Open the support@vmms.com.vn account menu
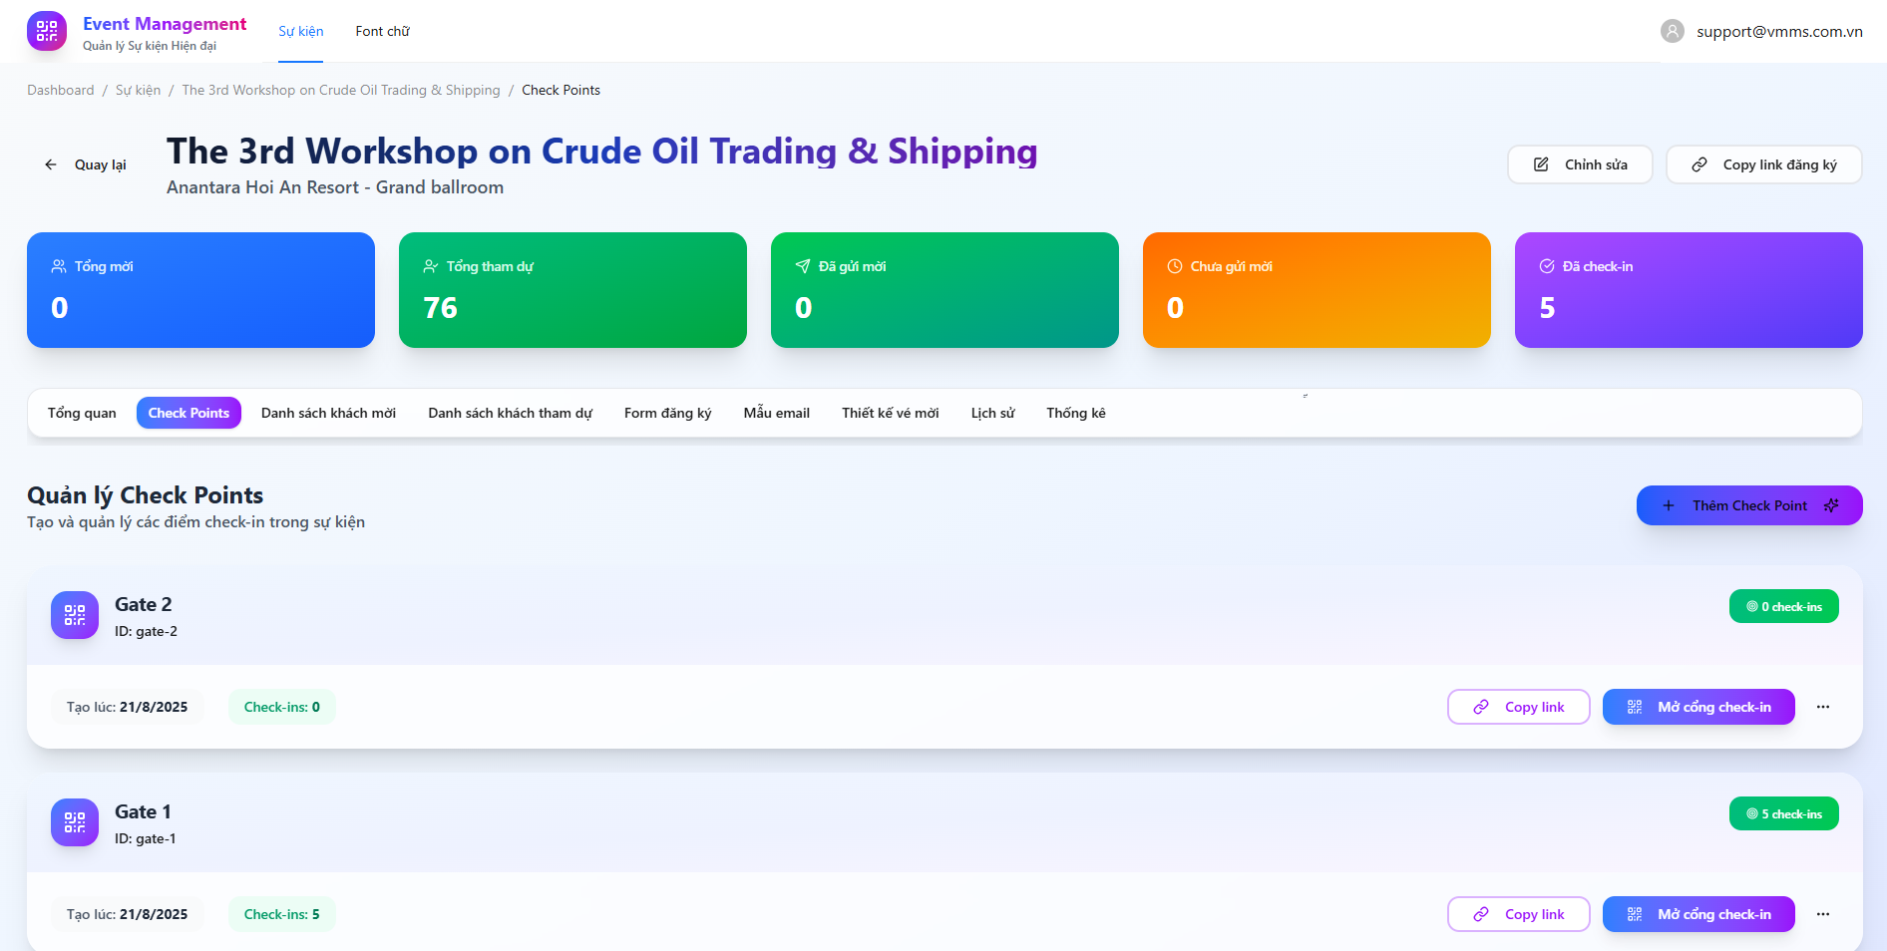Viewport: 1887px width, 951px height. tap(1778, 32)
